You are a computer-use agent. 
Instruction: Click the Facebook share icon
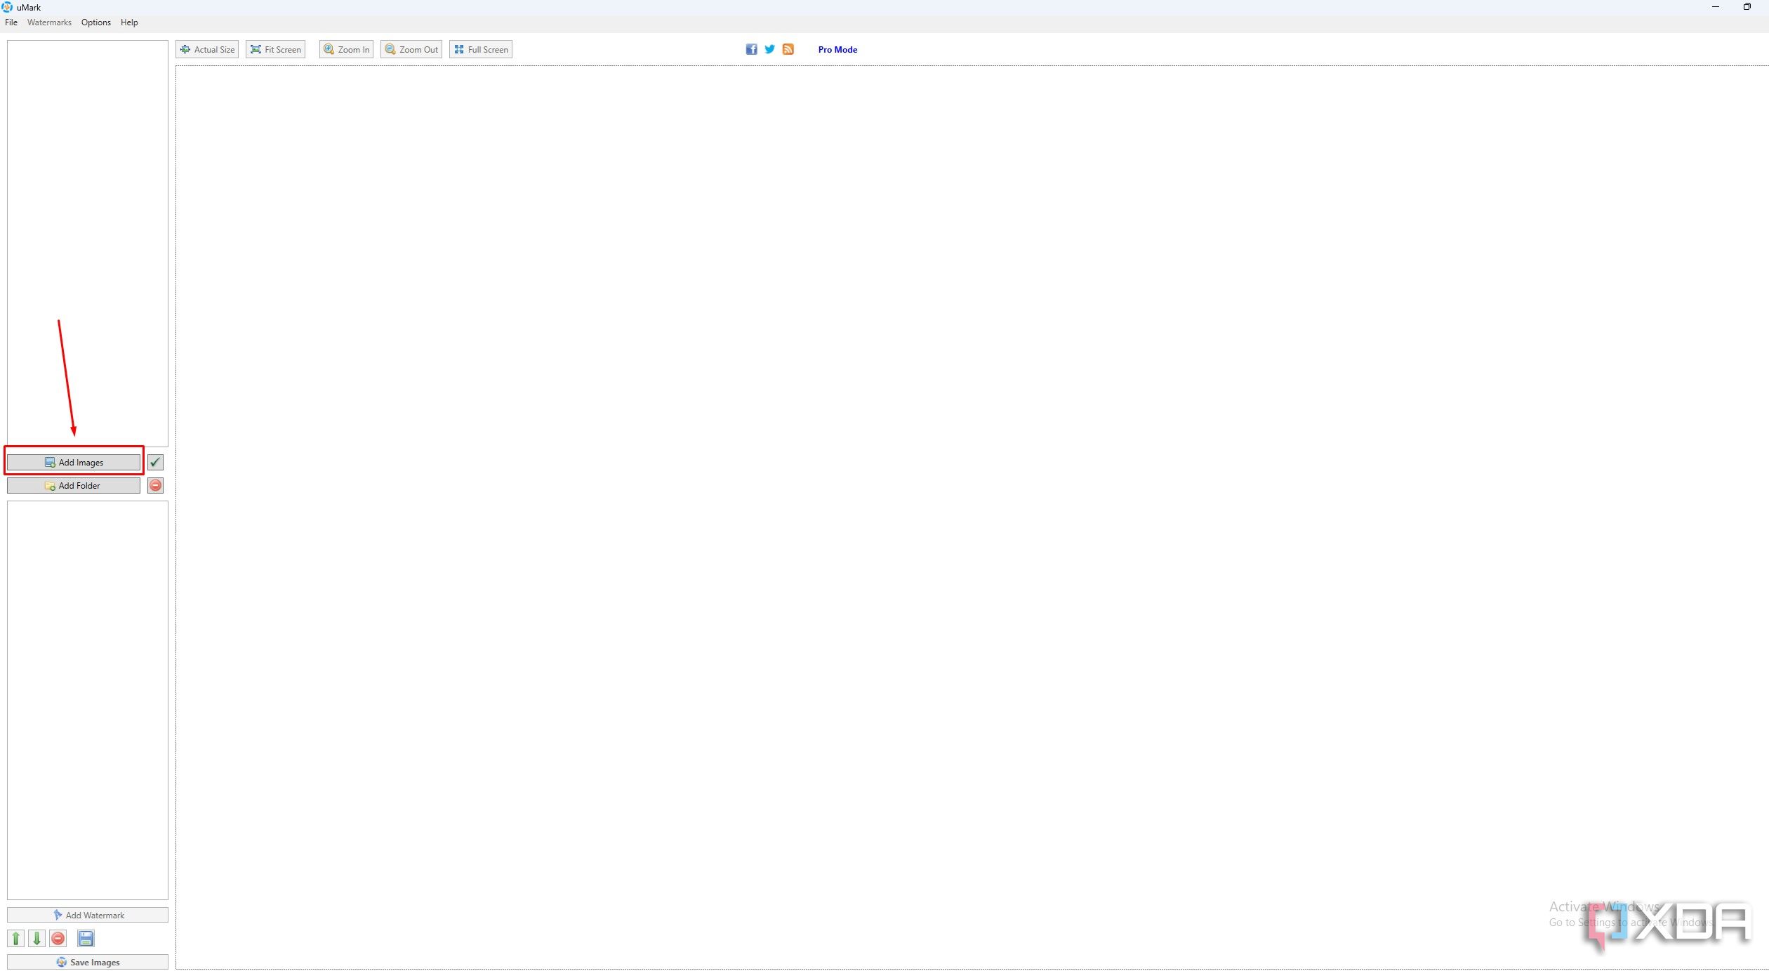pyautogui.click(x=750, y=49)
